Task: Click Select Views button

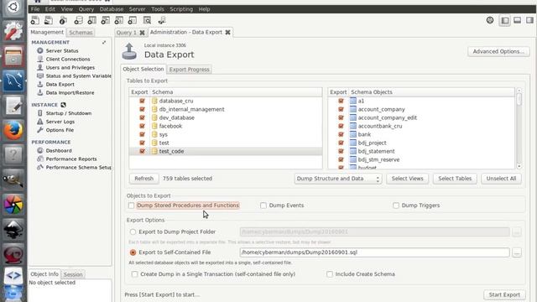Action: pyautogui.click(x=407, y=179)
